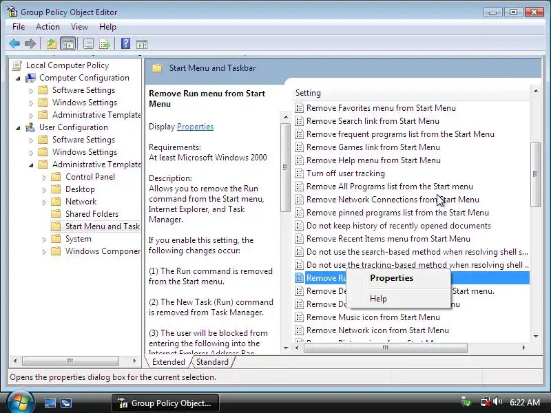Click the 6:22 AM taskbar clock
This screenshot has width=551, height=413.
click(x=525, y=402)
